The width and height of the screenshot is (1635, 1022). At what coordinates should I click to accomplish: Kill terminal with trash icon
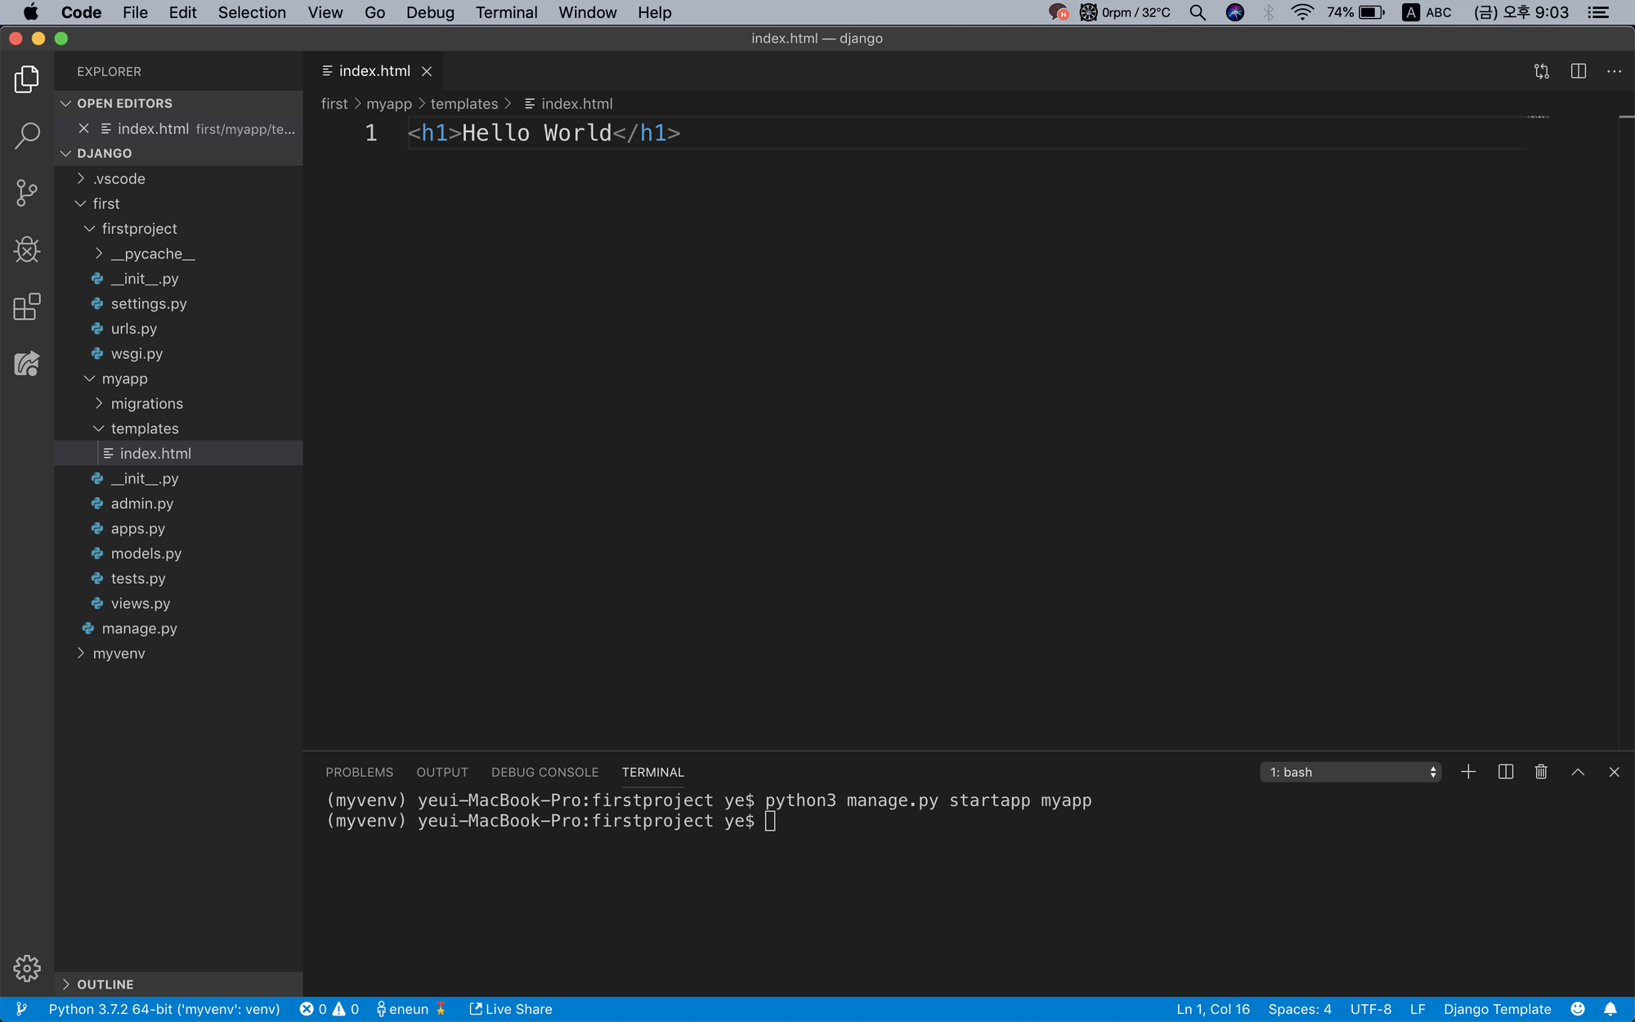click(1541, 772)
